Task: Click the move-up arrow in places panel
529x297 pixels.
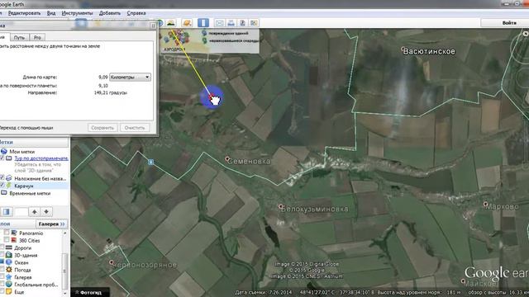Action: click(35, 212)
